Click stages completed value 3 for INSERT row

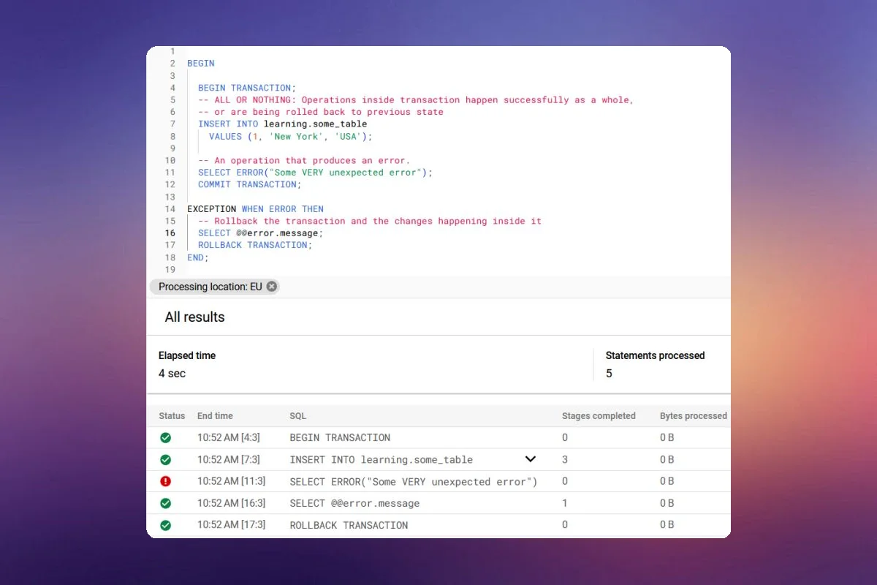click(x=565, y=459)
